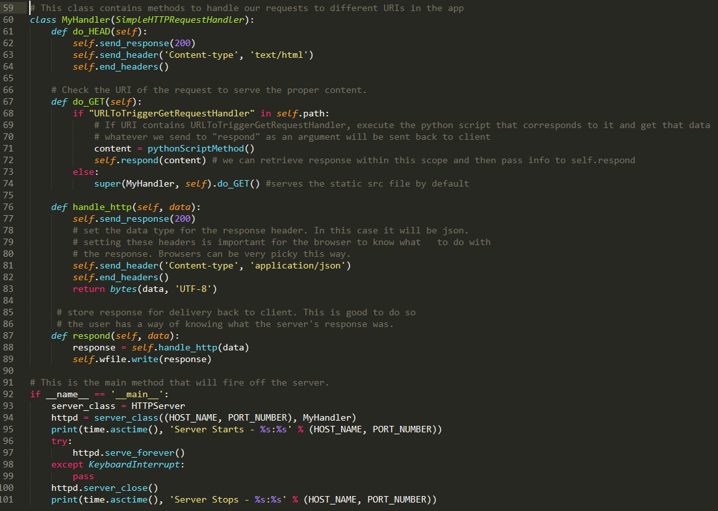Click line number 76 in the gutter
Image resolution: width=718 pixels, height=511 pixels.
(x=8, y=207)
